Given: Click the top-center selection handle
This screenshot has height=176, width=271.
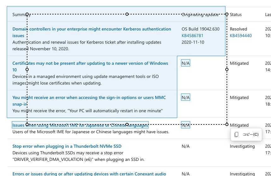Looking at the screenshot, I should [127, 14].
